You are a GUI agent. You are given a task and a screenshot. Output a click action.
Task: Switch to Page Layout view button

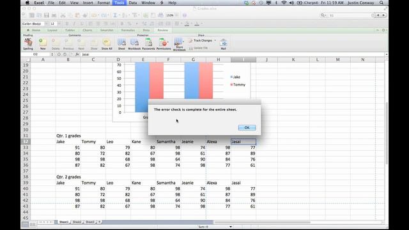point(33,224)
